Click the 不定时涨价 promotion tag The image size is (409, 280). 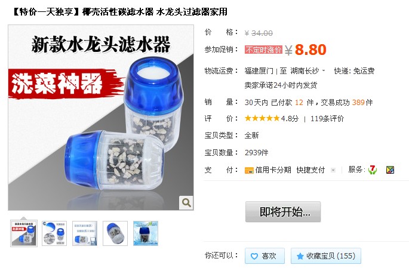point(263,50)
